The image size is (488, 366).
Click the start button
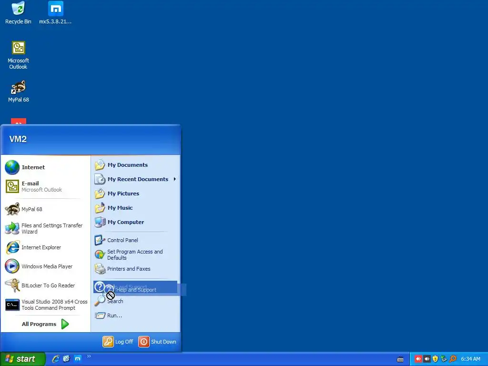coord(23,359)
